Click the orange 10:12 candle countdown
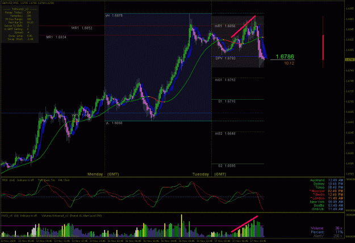The height and width of the screenshot is (243, 355). [x=289, y=63]
